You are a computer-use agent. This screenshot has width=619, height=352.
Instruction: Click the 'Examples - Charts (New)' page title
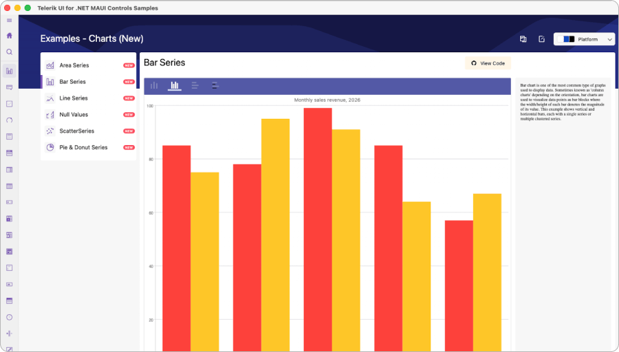(x=91, y=38)
